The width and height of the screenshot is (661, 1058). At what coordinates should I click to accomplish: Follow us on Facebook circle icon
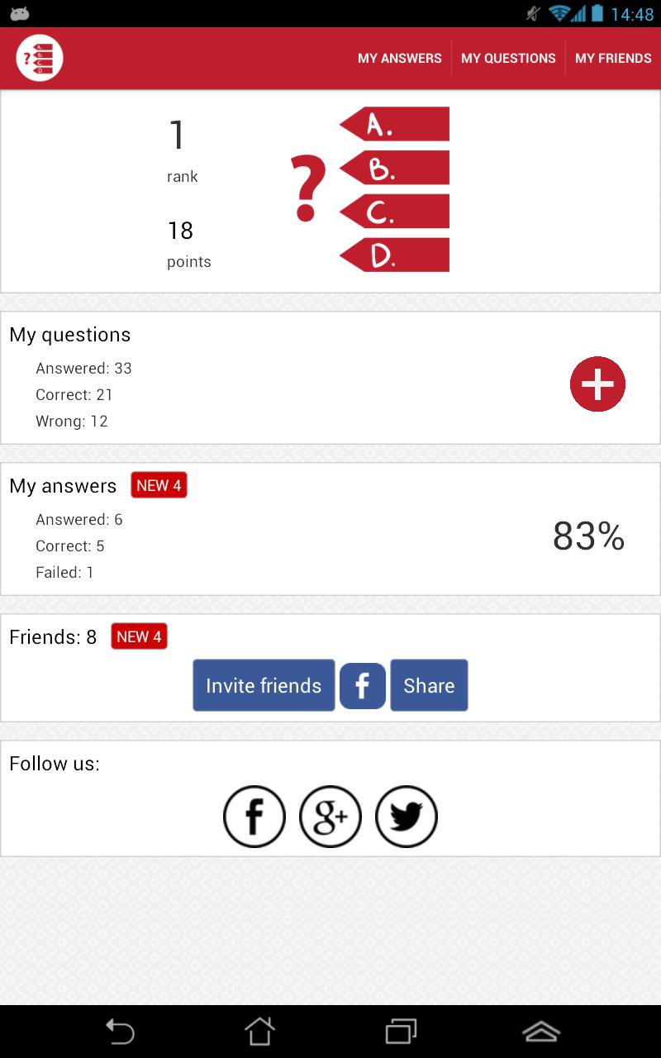[254, 817]
